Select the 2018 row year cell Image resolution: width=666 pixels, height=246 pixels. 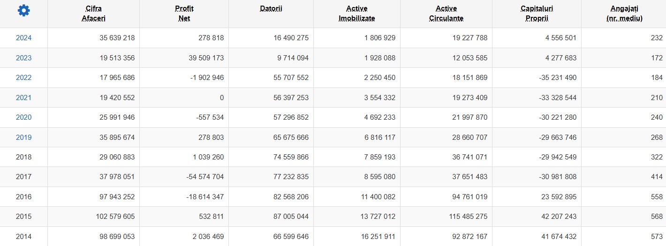pos(24,157)
